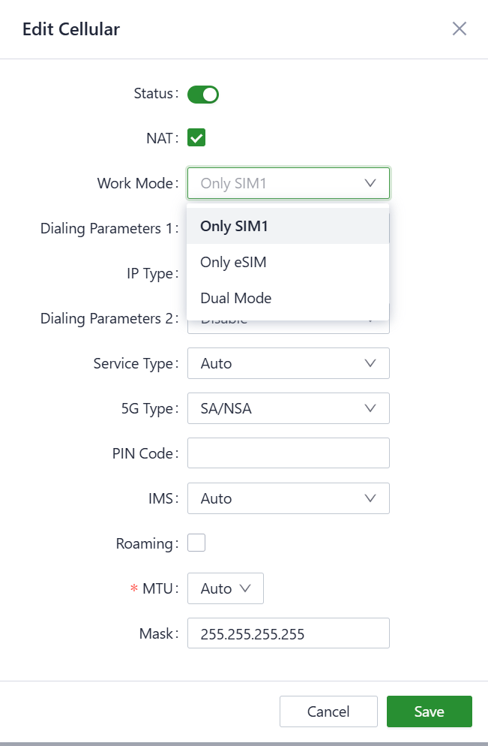Image resolution: width=488 pixels, height=746 pixels.
Task: Select Only SIM1 from the list
Action: pyautogui.click(x=288, y=226)
